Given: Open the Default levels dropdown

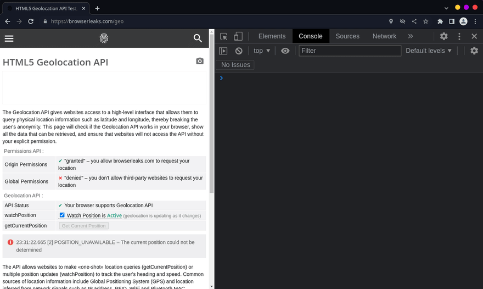Looking at the screenshot, I should (x=429, y=51).
